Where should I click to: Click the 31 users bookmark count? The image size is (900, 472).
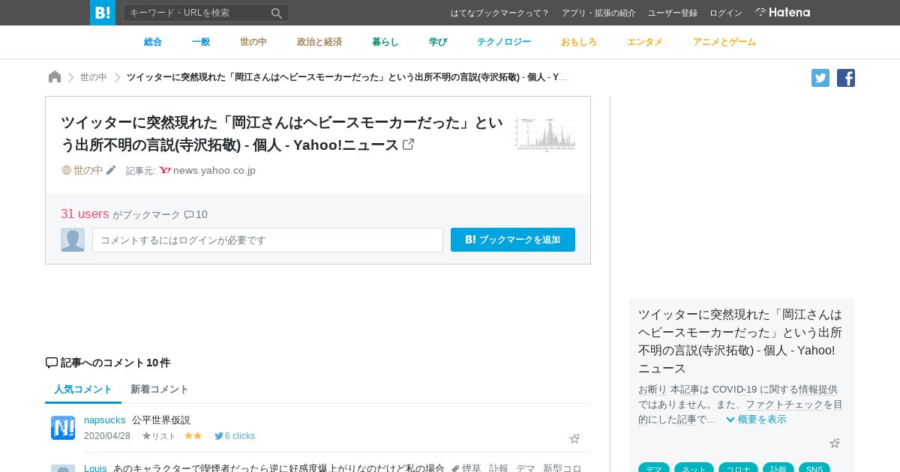[x=85, y=214]
